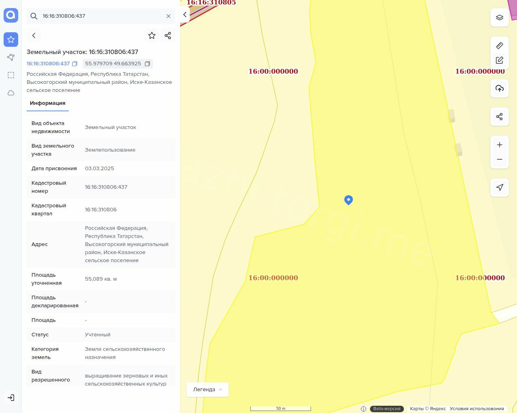Click the cloud upload button
This screenshot has width=517, height=413.
coord(500,88)
